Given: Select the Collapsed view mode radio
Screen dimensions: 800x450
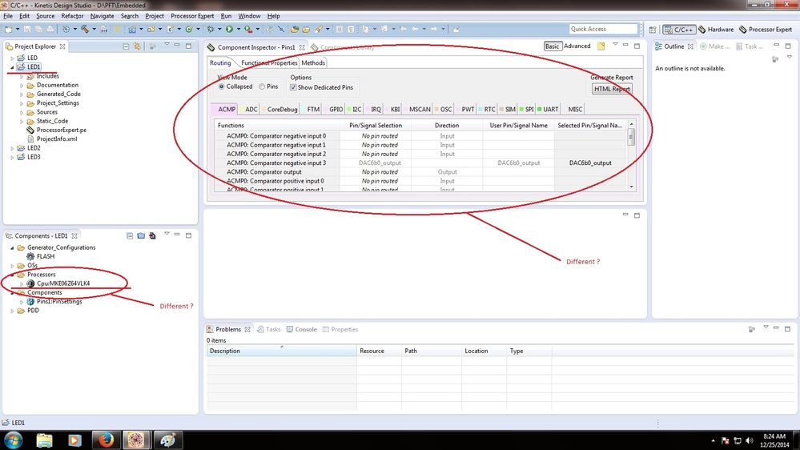Looking at the screenshot, I should [x=222, y=86].
